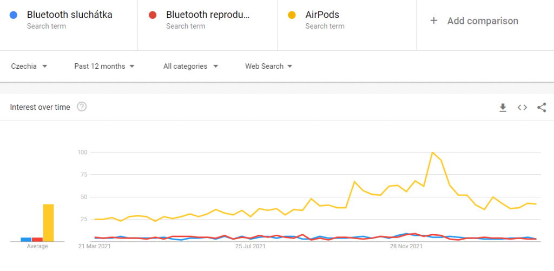Click the red Bluetooth reproduktor color dot
Screen dimensions: 554x271
153,15
